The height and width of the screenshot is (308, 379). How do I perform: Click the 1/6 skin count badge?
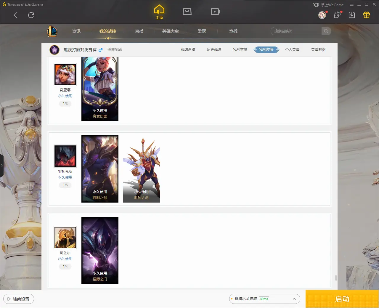(x=65, y=185)
